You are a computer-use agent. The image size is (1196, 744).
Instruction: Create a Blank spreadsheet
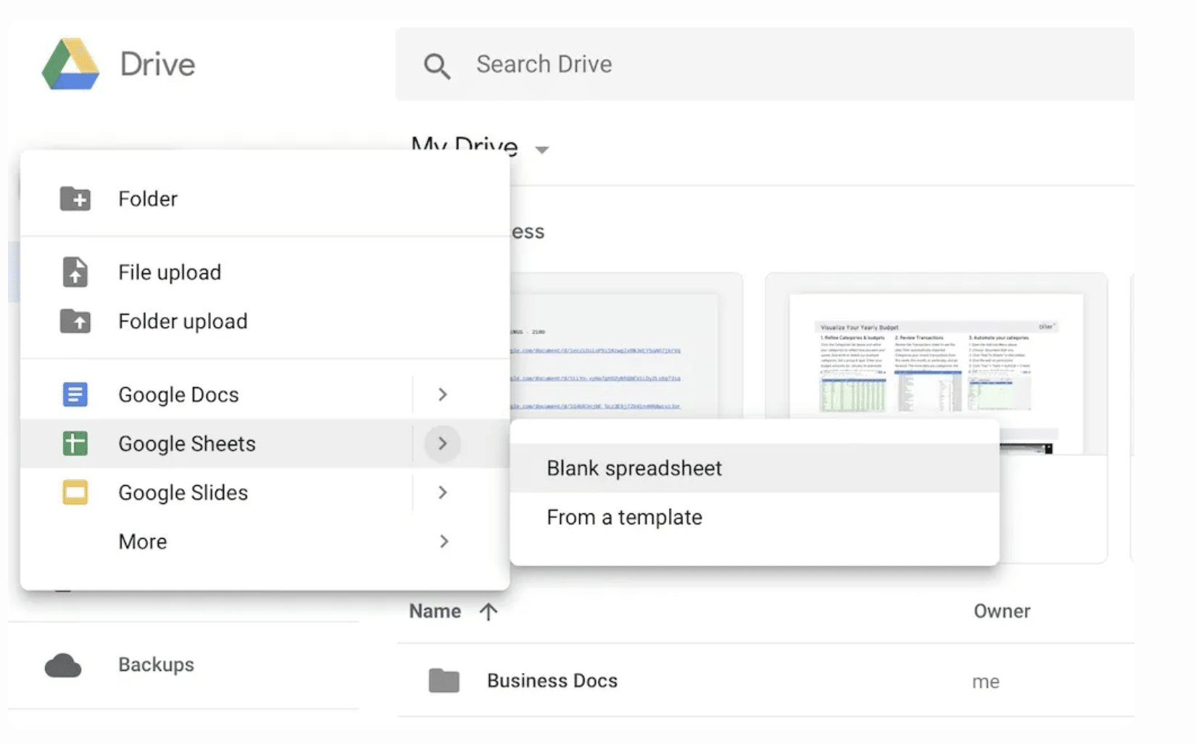point(755,468)
